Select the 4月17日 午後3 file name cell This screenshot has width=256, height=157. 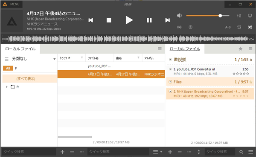100,74
